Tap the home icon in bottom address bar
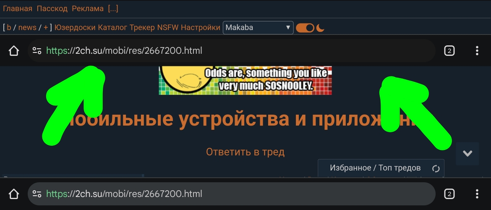Viewport: 491px width, 210px height. pos(14,194)
